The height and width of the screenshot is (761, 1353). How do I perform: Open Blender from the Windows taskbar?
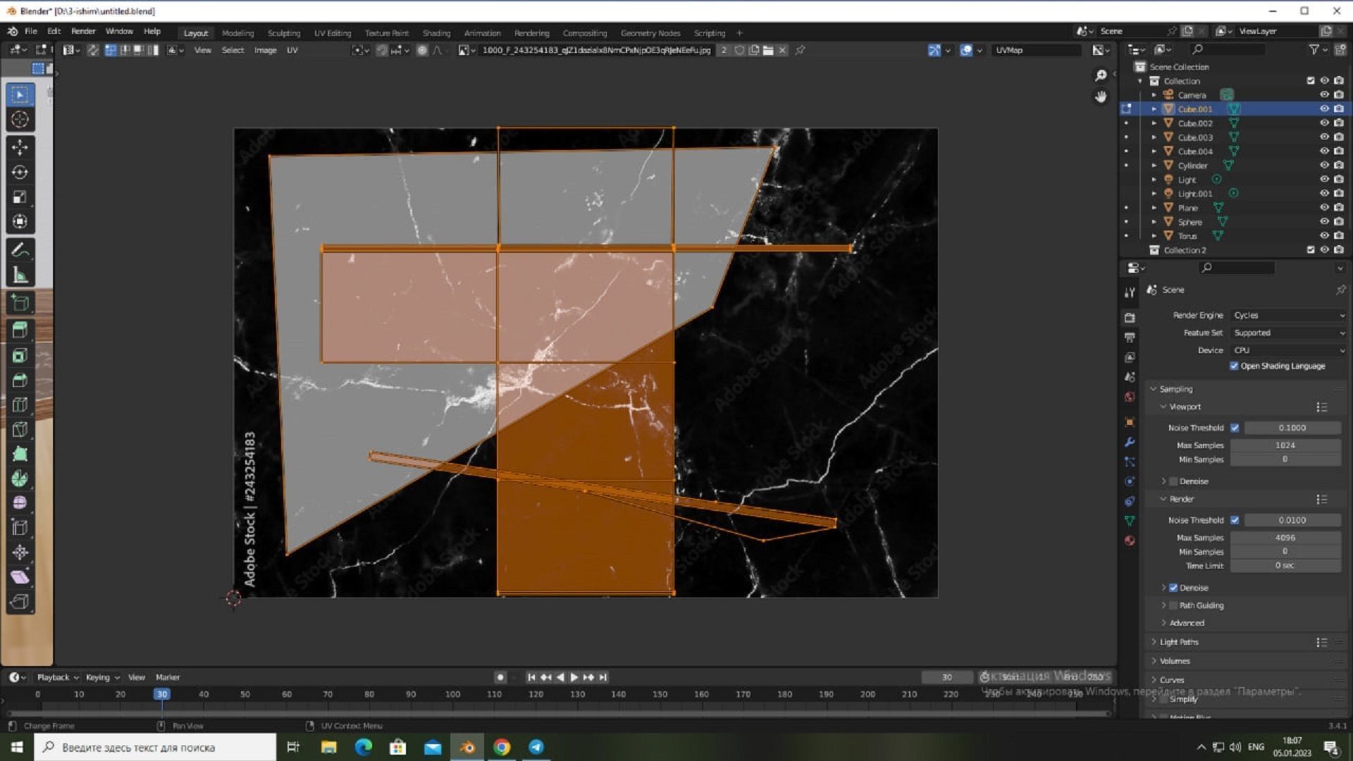pos(467,747)
